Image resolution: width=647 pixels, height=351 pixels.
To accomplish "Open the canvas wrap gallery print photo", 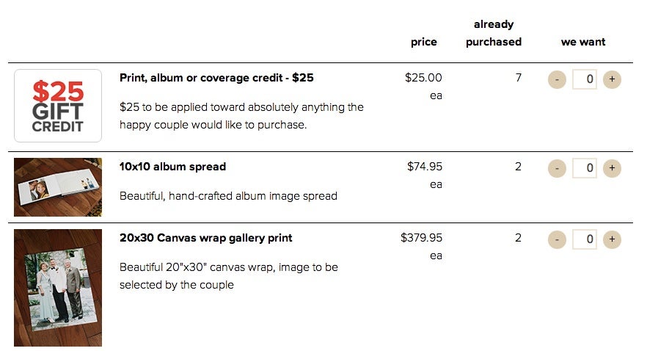I will tap(58, 288).
